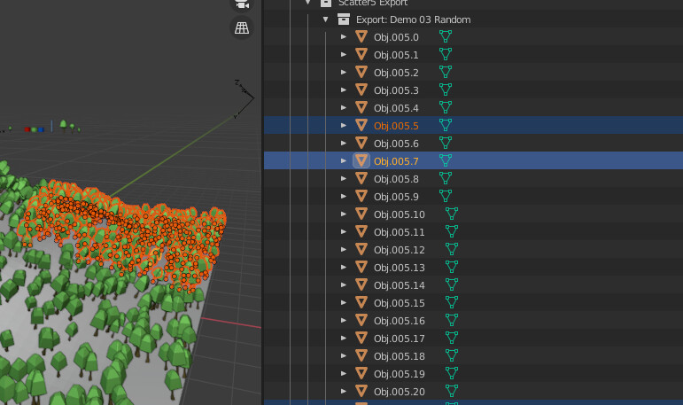Click the orange object icon of Obj.005.14
683x405 pixels.
click(361, 284)
